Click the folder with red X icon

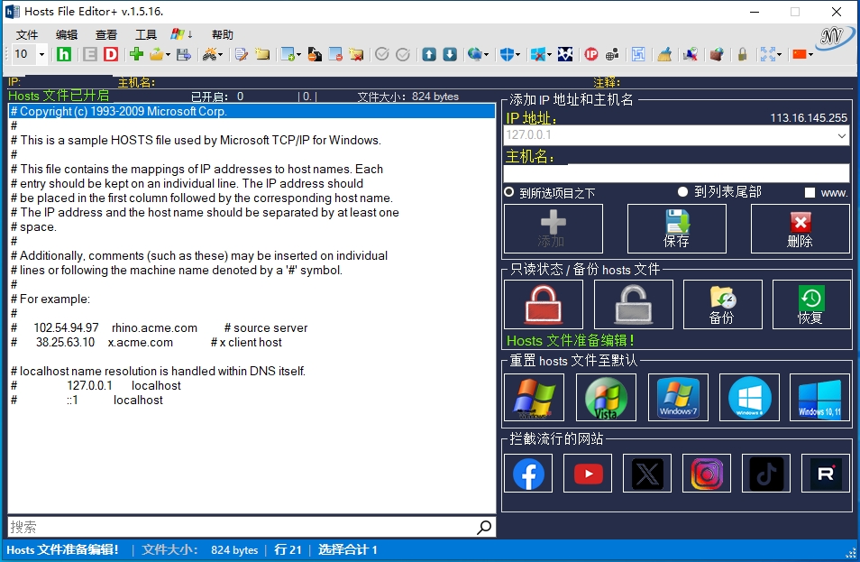(356, 54)
